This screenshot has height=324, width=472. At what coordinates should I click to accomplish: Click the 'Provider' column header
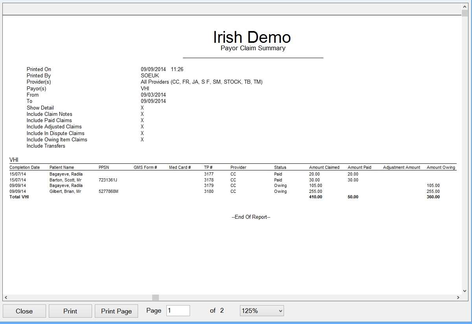pos(238,167)
